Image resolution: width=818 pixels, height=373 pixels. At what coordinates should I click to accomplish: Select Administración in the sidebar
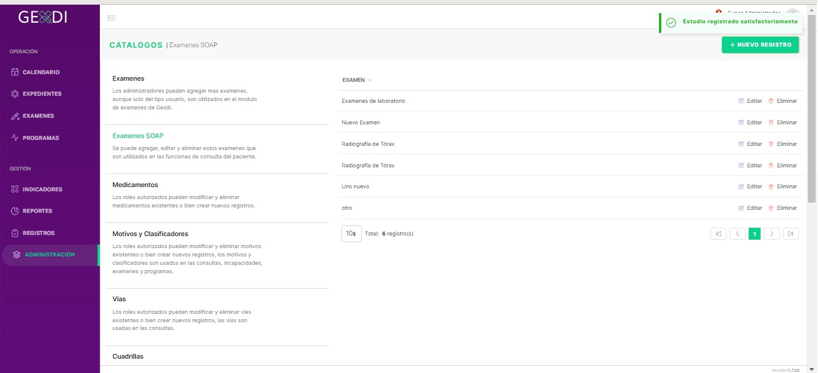(50, 255)
